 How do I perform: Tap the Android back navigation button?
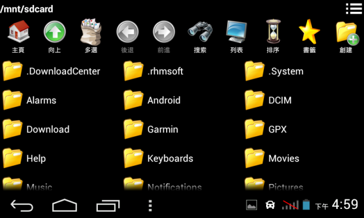[x=22, y=206]
